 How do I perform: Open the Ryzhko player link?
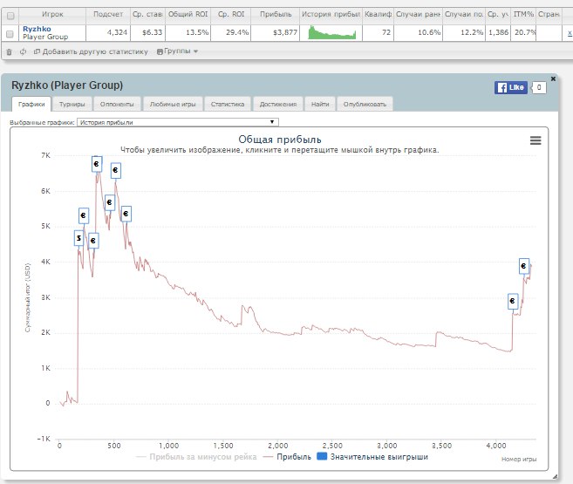[x=36, y=28]
